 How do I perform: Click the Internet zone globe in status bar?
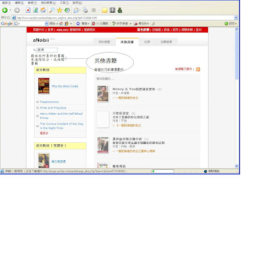205,171
